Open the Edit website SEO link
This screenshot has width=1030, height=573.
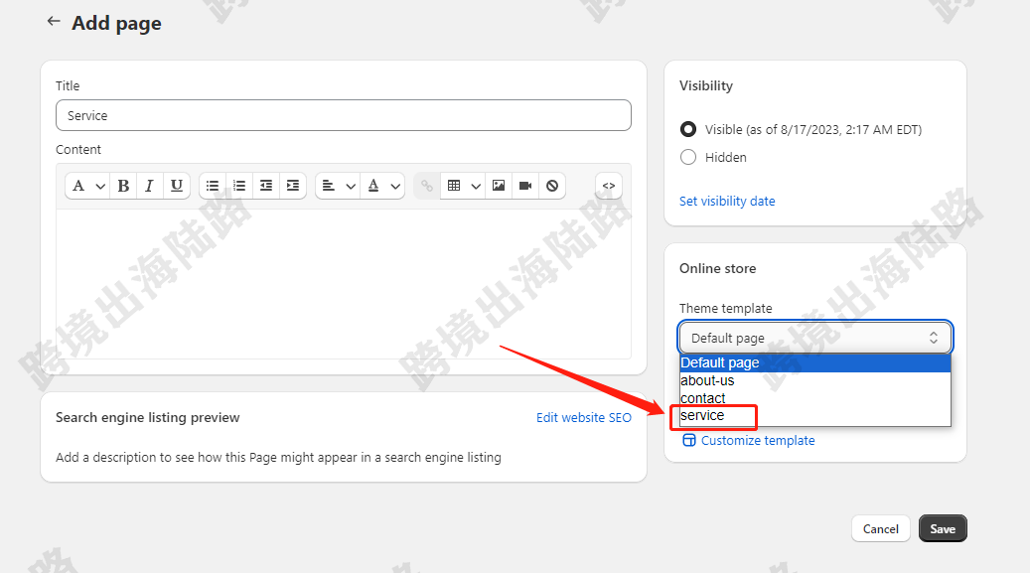coord(583,418)
